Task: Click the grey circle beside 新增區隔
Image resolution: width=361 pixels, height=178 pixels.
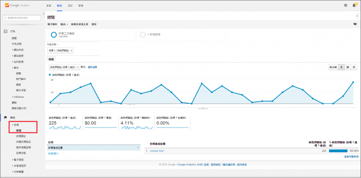Action: pyautogui.click(x=143, y=35)
